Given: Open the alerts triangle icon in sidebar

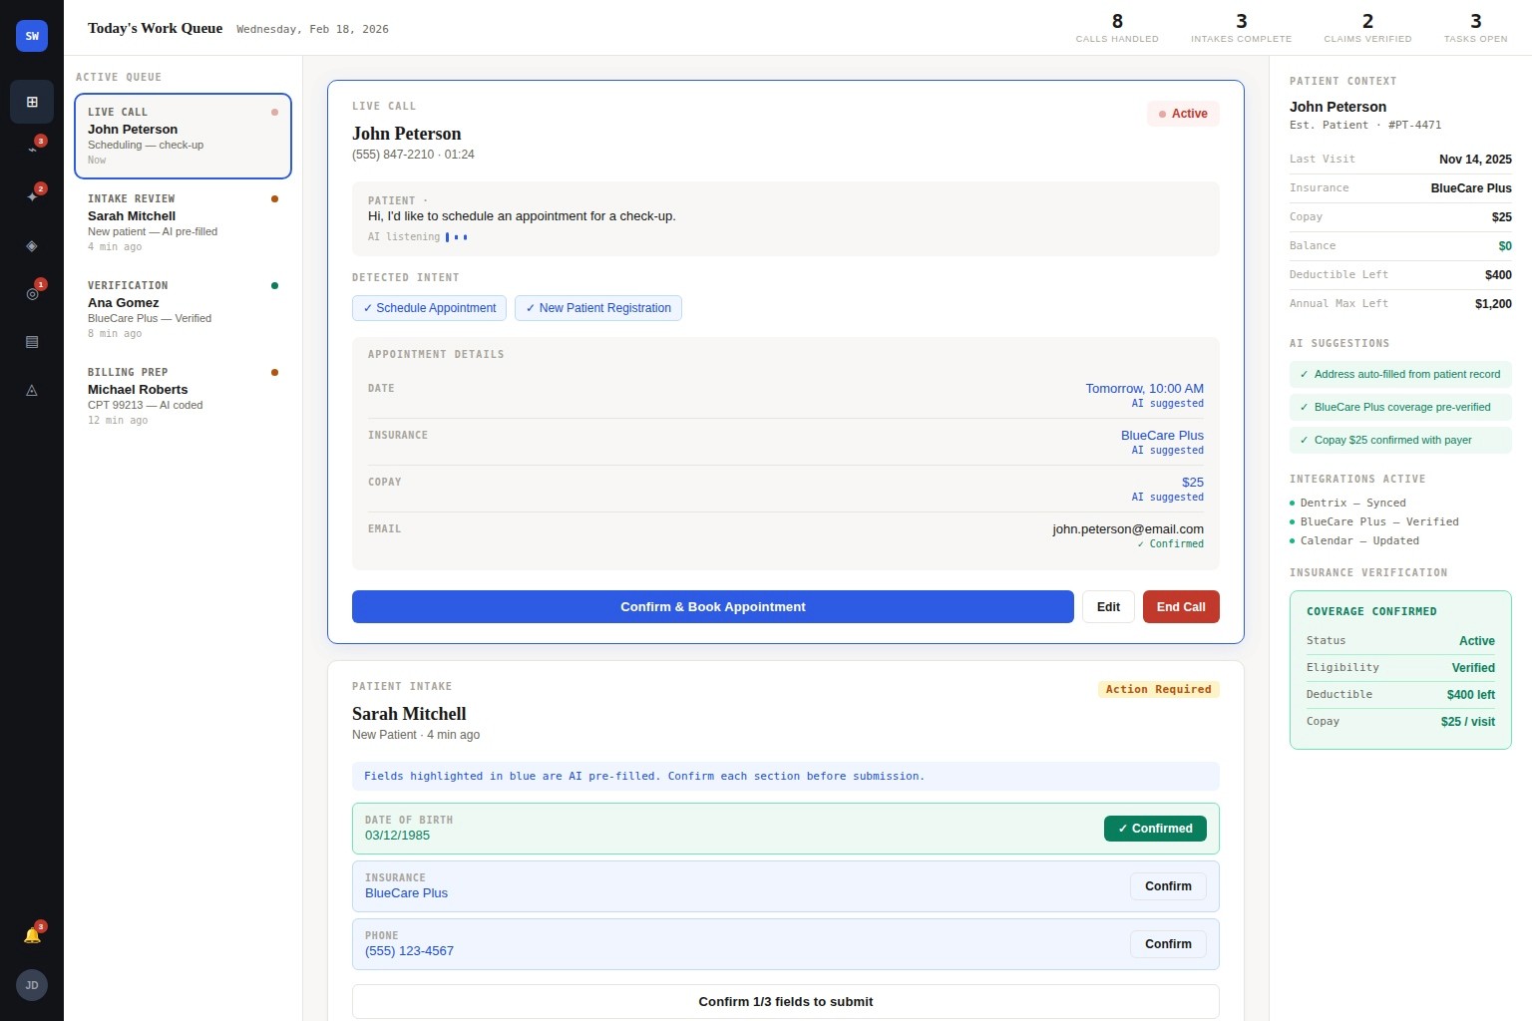Looking at the screenshot, I should (x=31, y=390).
